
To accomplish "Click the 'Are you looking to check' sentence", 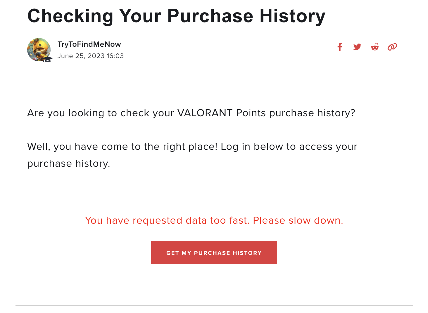I will pyautogui.click(x=191, y=113).
